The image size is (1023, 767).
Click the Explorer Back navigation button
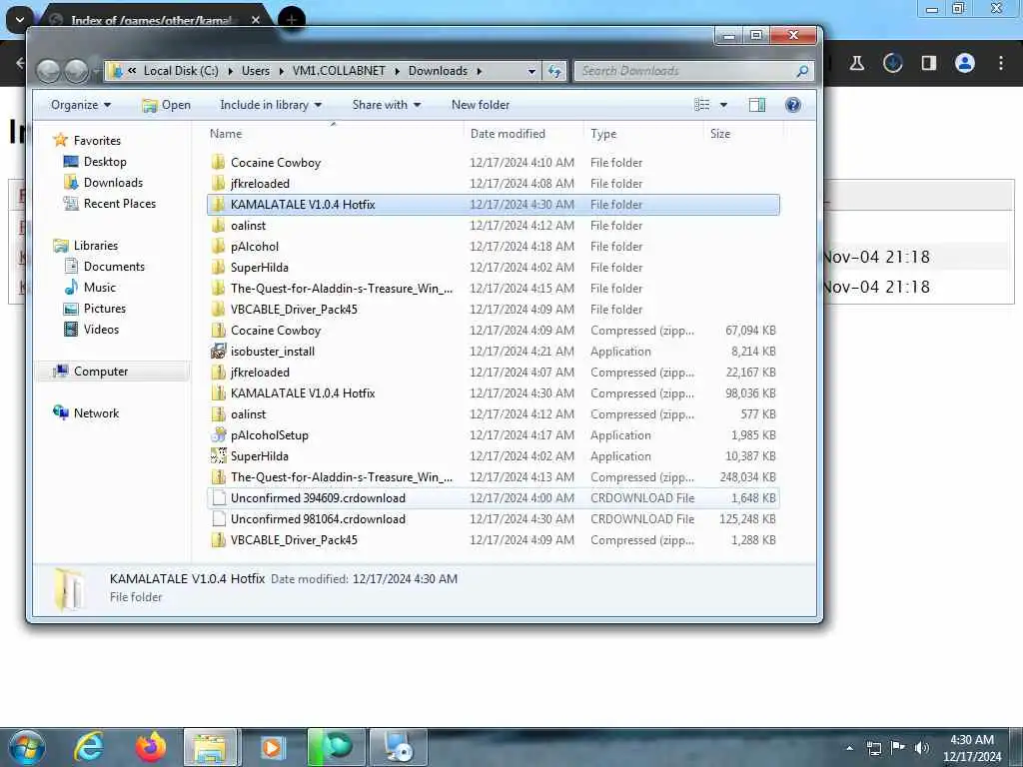pos(48,71)
